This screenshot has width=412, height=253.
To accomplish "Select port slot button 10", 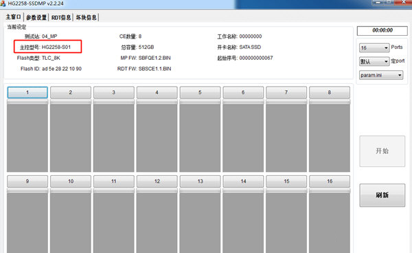I will click(71, 181).
